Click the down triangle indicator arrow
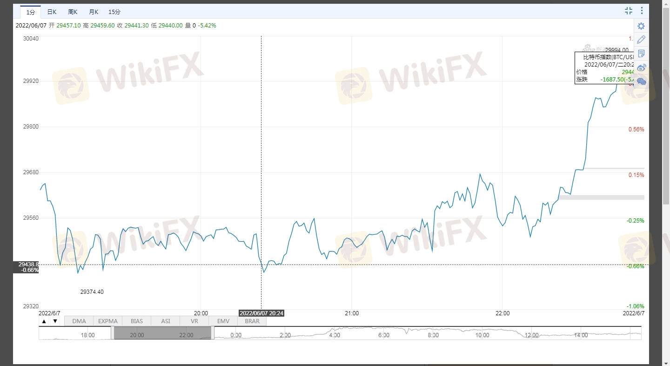Screen dimensions: 670x366 [x=55, y=321]
